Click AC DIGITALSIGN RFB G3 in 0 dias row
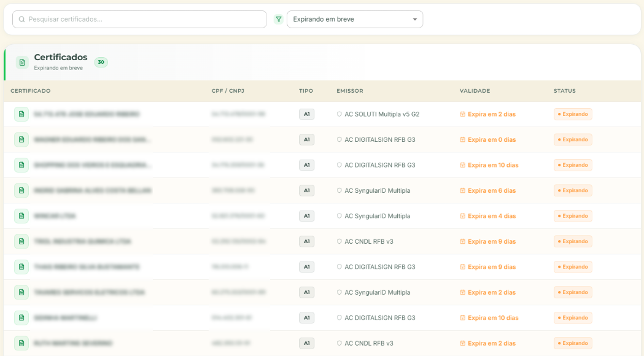Viewport: 644px width, 356px height. [x=380, y=139]
